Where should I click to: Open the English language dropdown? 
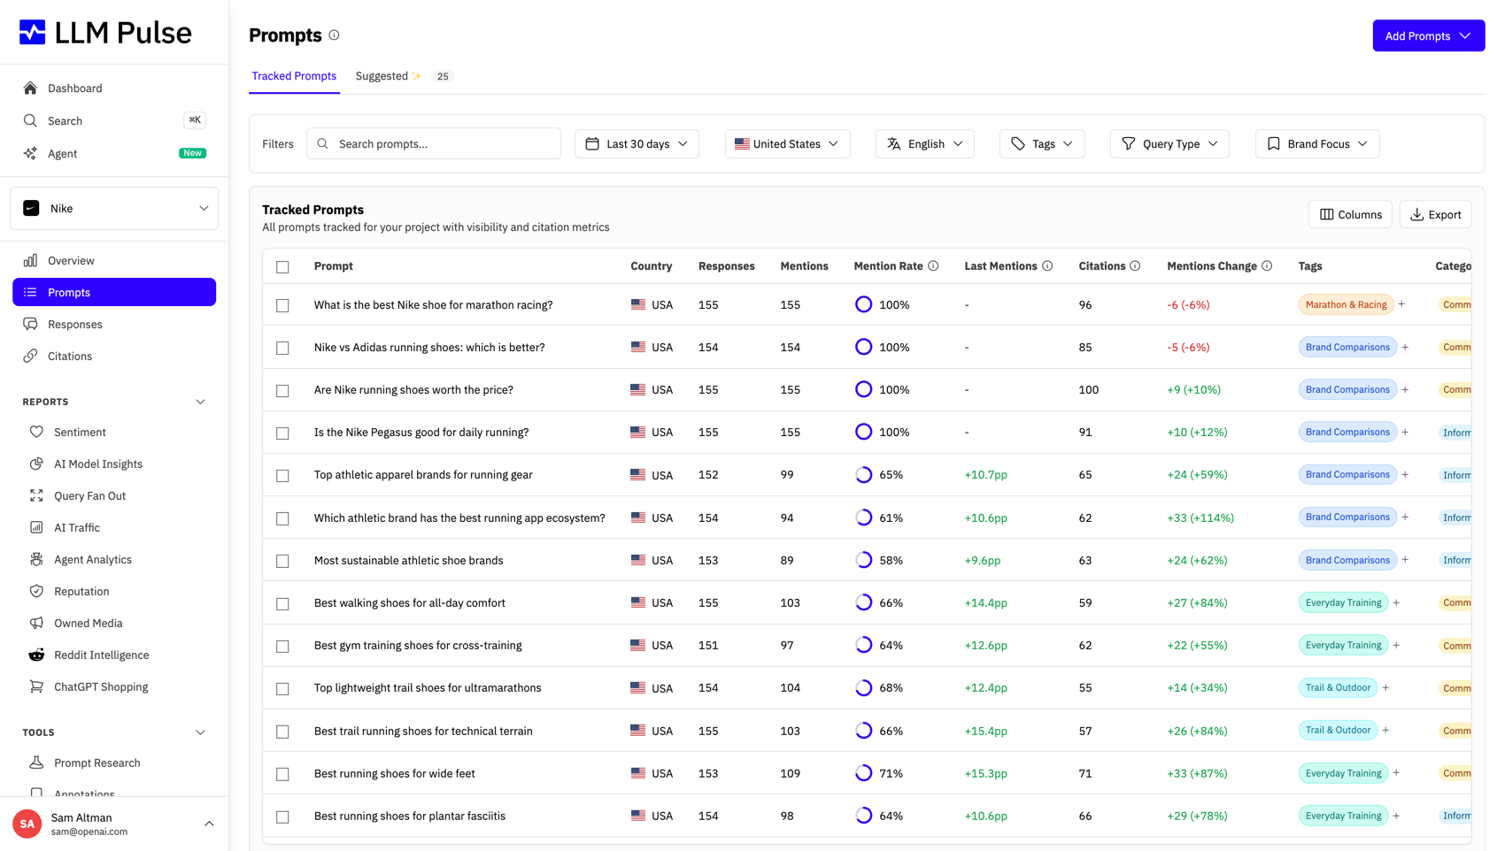pyautogui.click(x=924, y=144)
